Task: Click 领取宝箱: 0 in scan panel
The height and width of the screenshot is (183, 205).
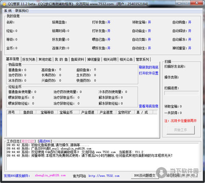Action: [x=173, y=106]
